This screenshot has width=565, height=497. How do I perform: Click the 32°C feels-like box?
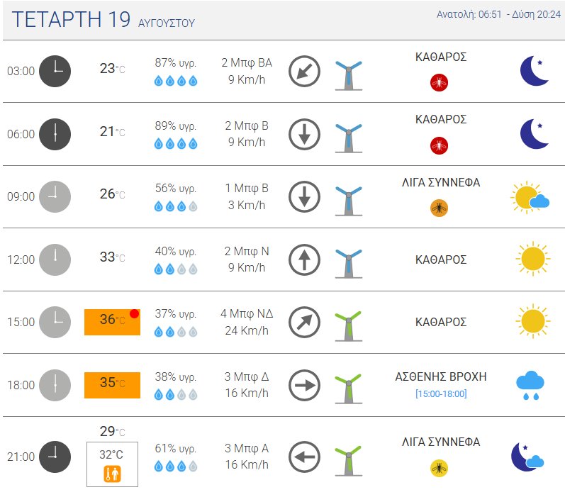112,464
